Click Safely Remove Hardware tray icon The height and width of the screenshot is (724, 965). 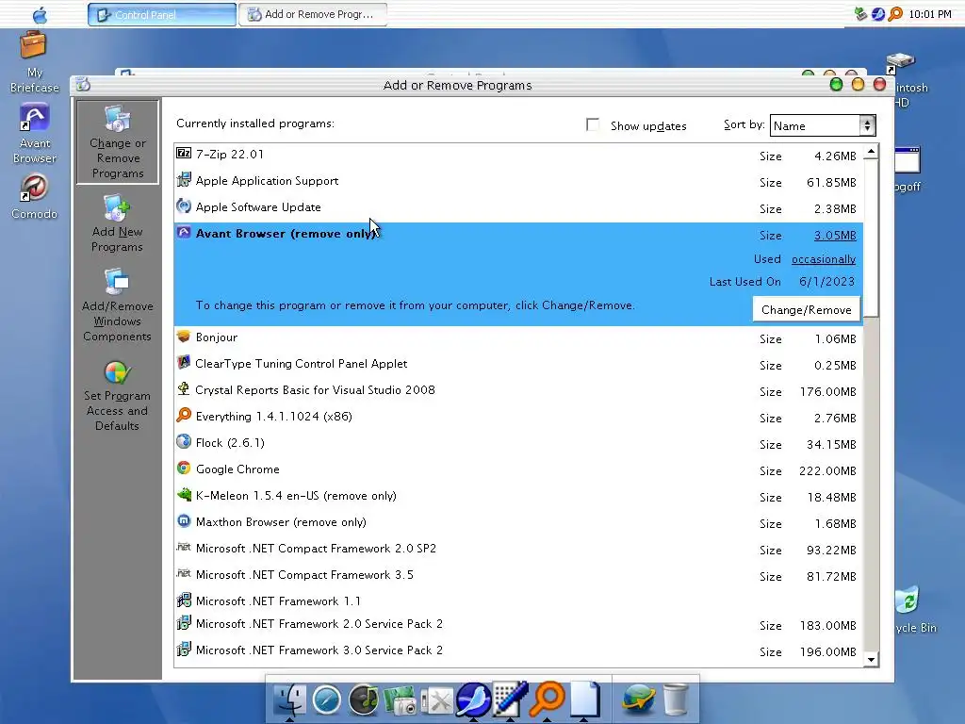[860, 13]
